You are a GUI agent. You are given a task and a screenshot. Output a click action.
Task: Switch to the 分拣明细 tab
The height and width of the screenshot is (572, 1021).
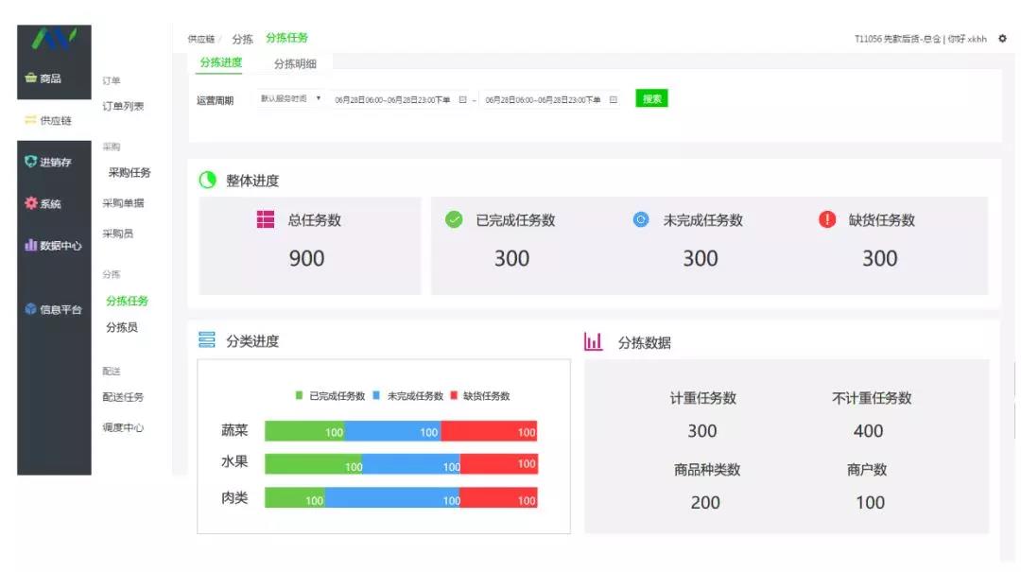click(x=294, y=63)
